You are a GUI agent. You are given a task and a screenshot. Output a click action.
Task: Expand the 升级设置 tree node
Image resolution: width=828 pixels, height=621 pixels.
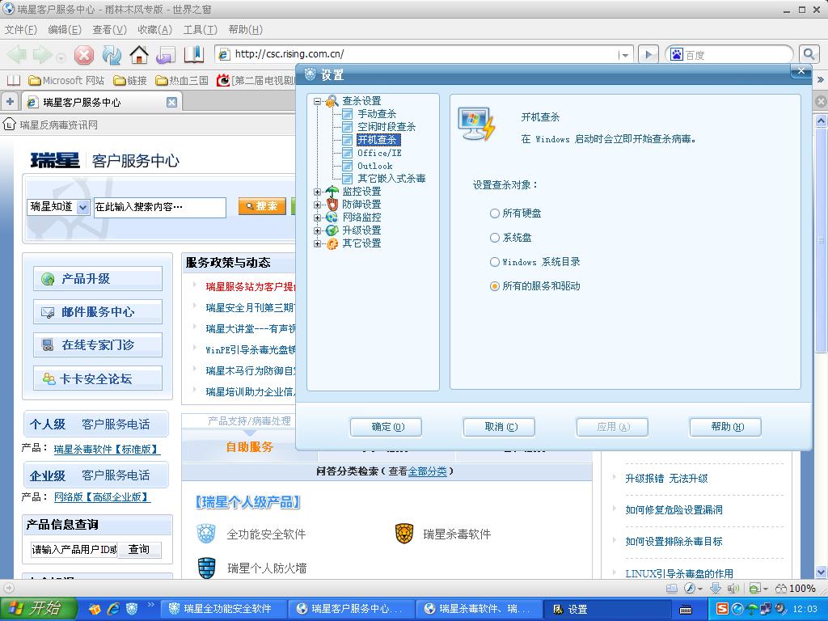click(x=317, y=230)
